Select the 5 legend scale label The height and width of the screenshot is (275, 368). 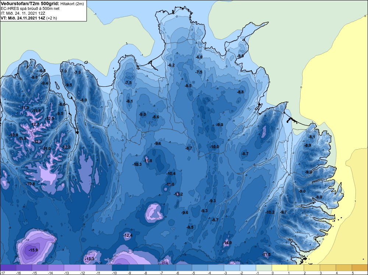[x=353, y=273]
